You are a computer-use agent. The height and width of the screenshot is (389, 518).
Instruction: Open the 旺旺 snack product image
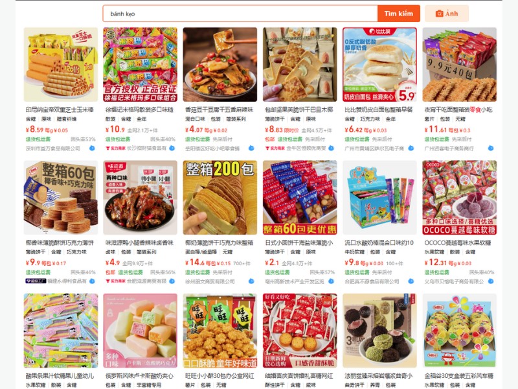point(220,331)
